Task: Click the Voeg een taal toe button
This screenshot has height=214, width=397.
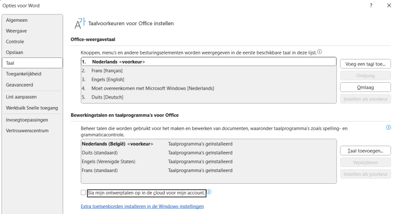Action: pos(365,64)
